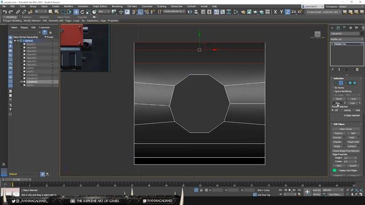Click the Loop button
The height and width of the screenshot is (205, 365).
click(x=352, y=103)
